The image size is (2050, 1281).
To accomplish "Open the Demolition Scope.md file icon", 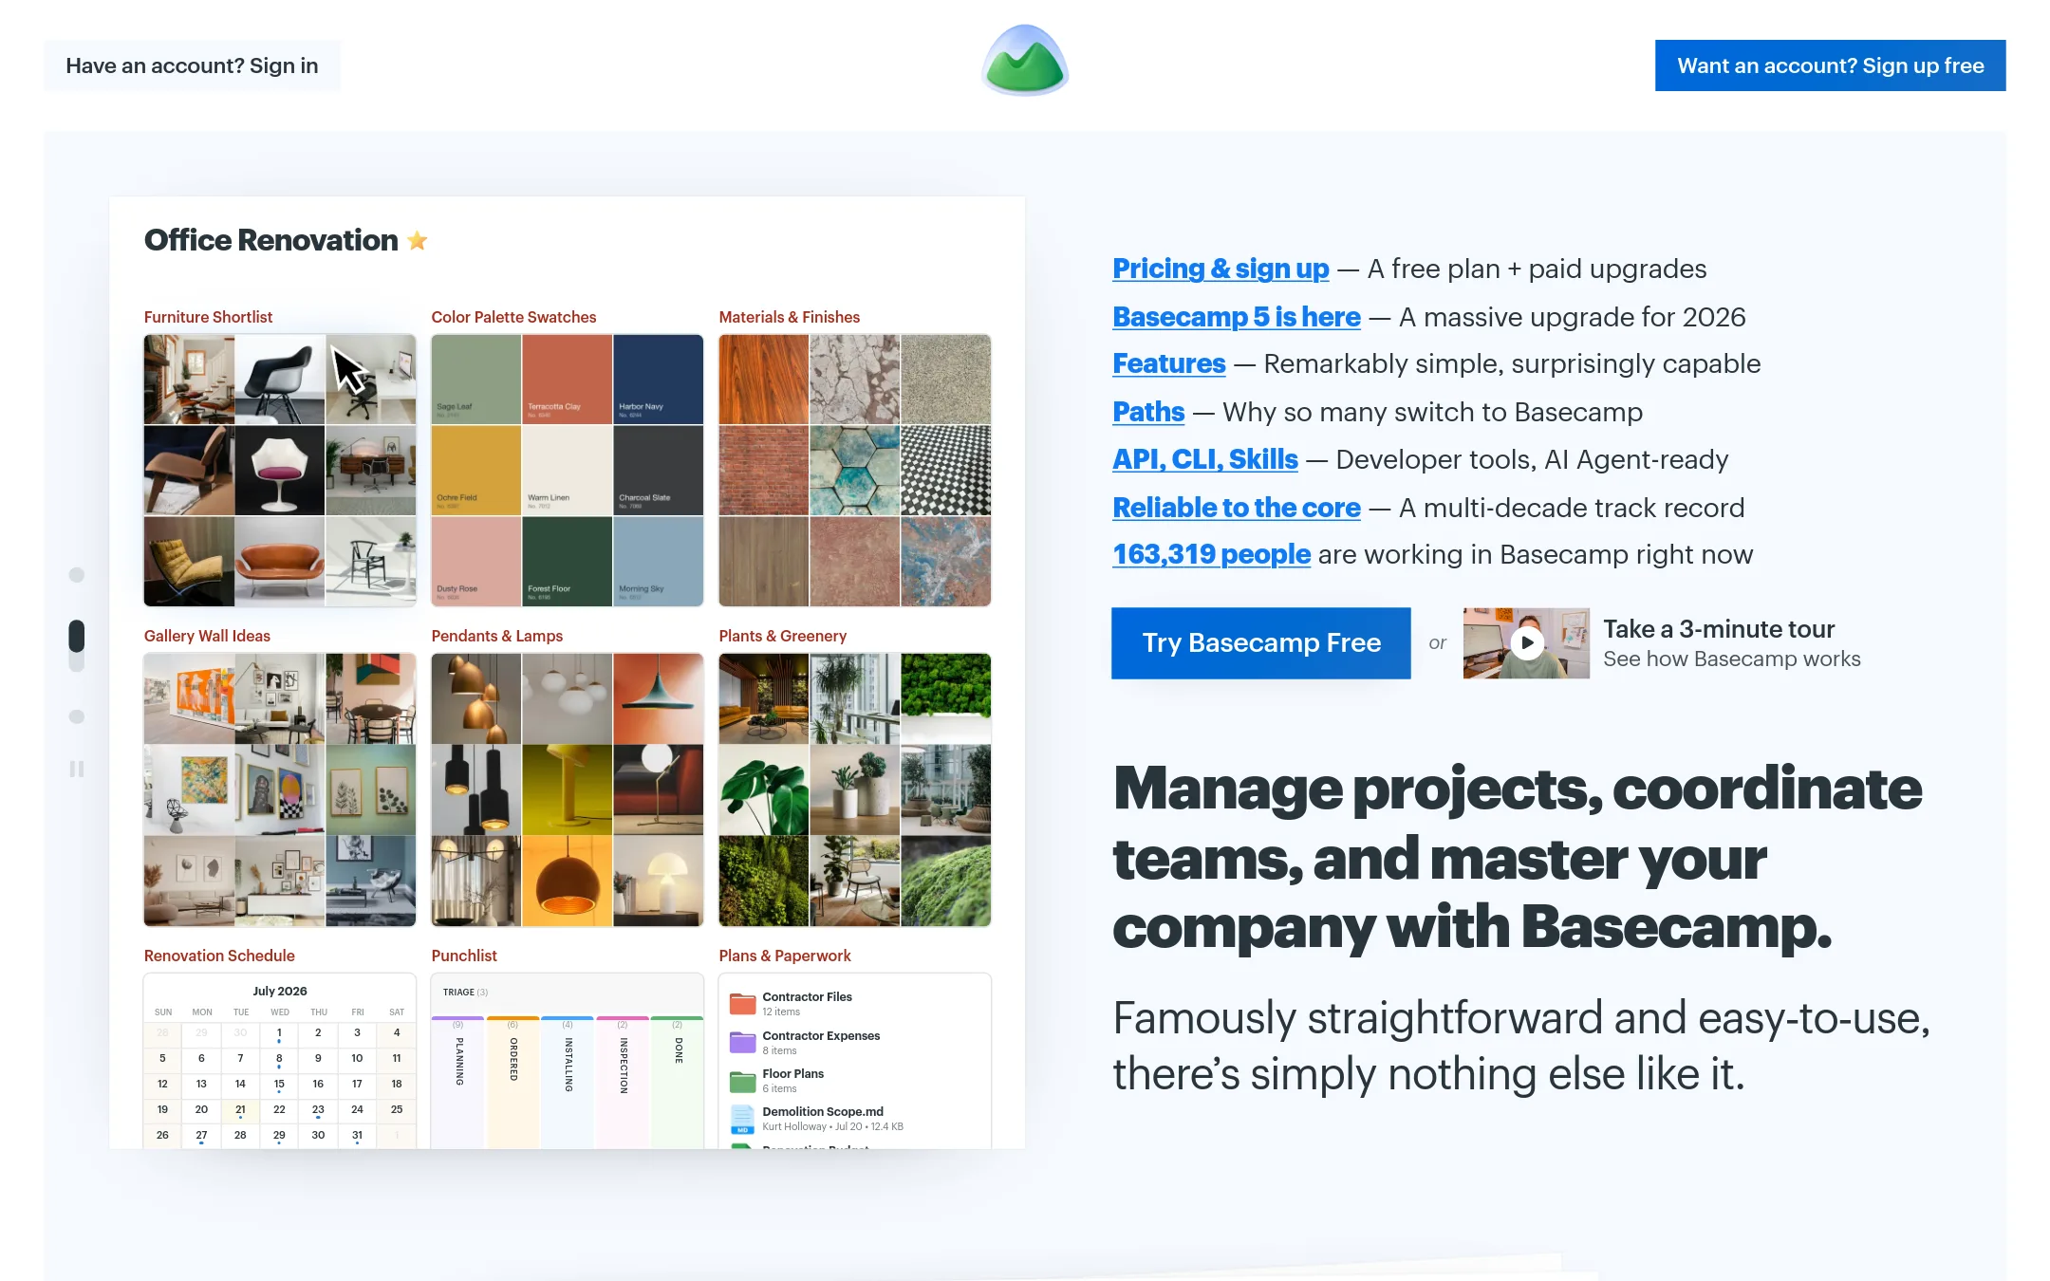I will point(742,1119).
